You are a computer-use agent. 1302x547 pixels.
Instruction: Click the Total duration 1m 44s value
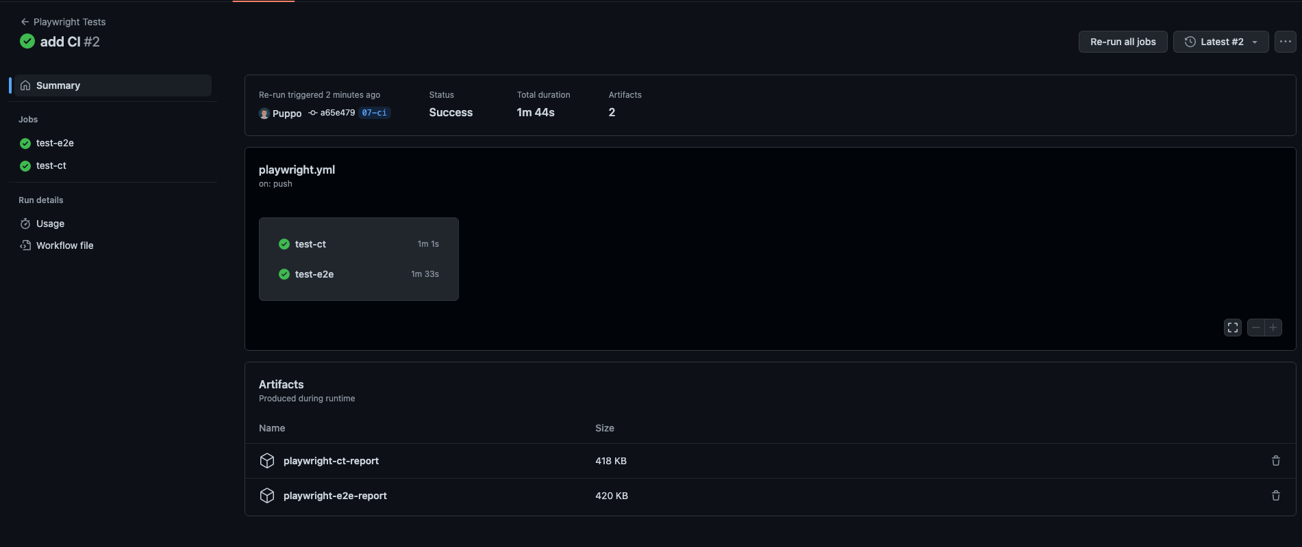(x=536, y=112)
